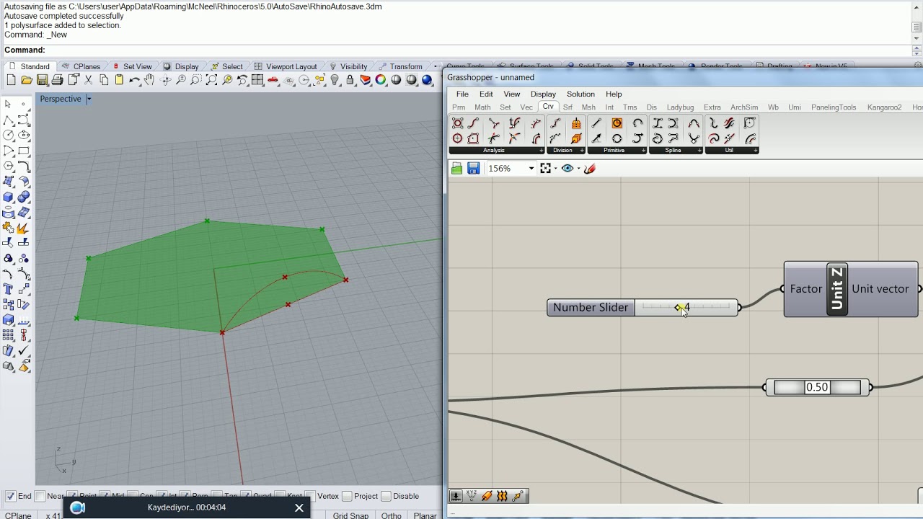The width and height of the screenshot is (923, 519).
Task: Expand the Spline panel in Grasshopper
Action: click(x=699, y=151)
